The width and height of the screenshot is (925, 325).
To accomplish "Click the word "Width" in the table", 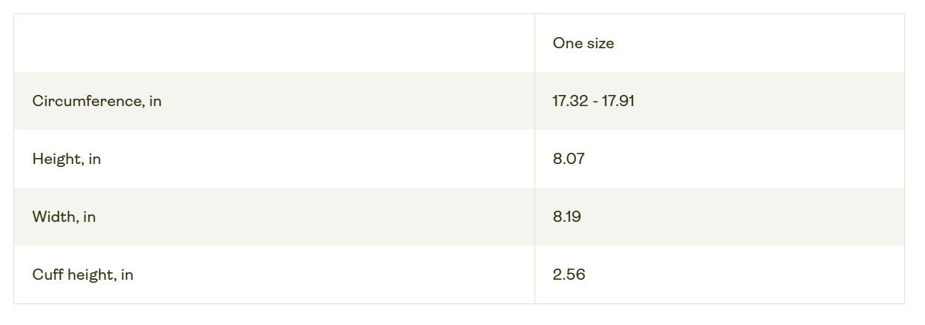I will pyautogui.click(x=54, y=217).
